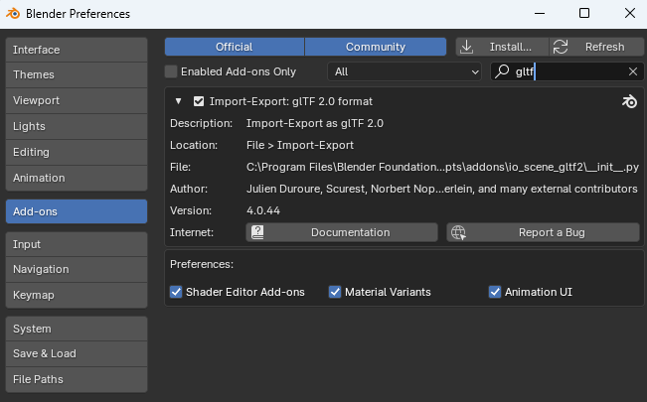Open the Themes preferences section
The image size is (647, 402).
pos(77,74)
